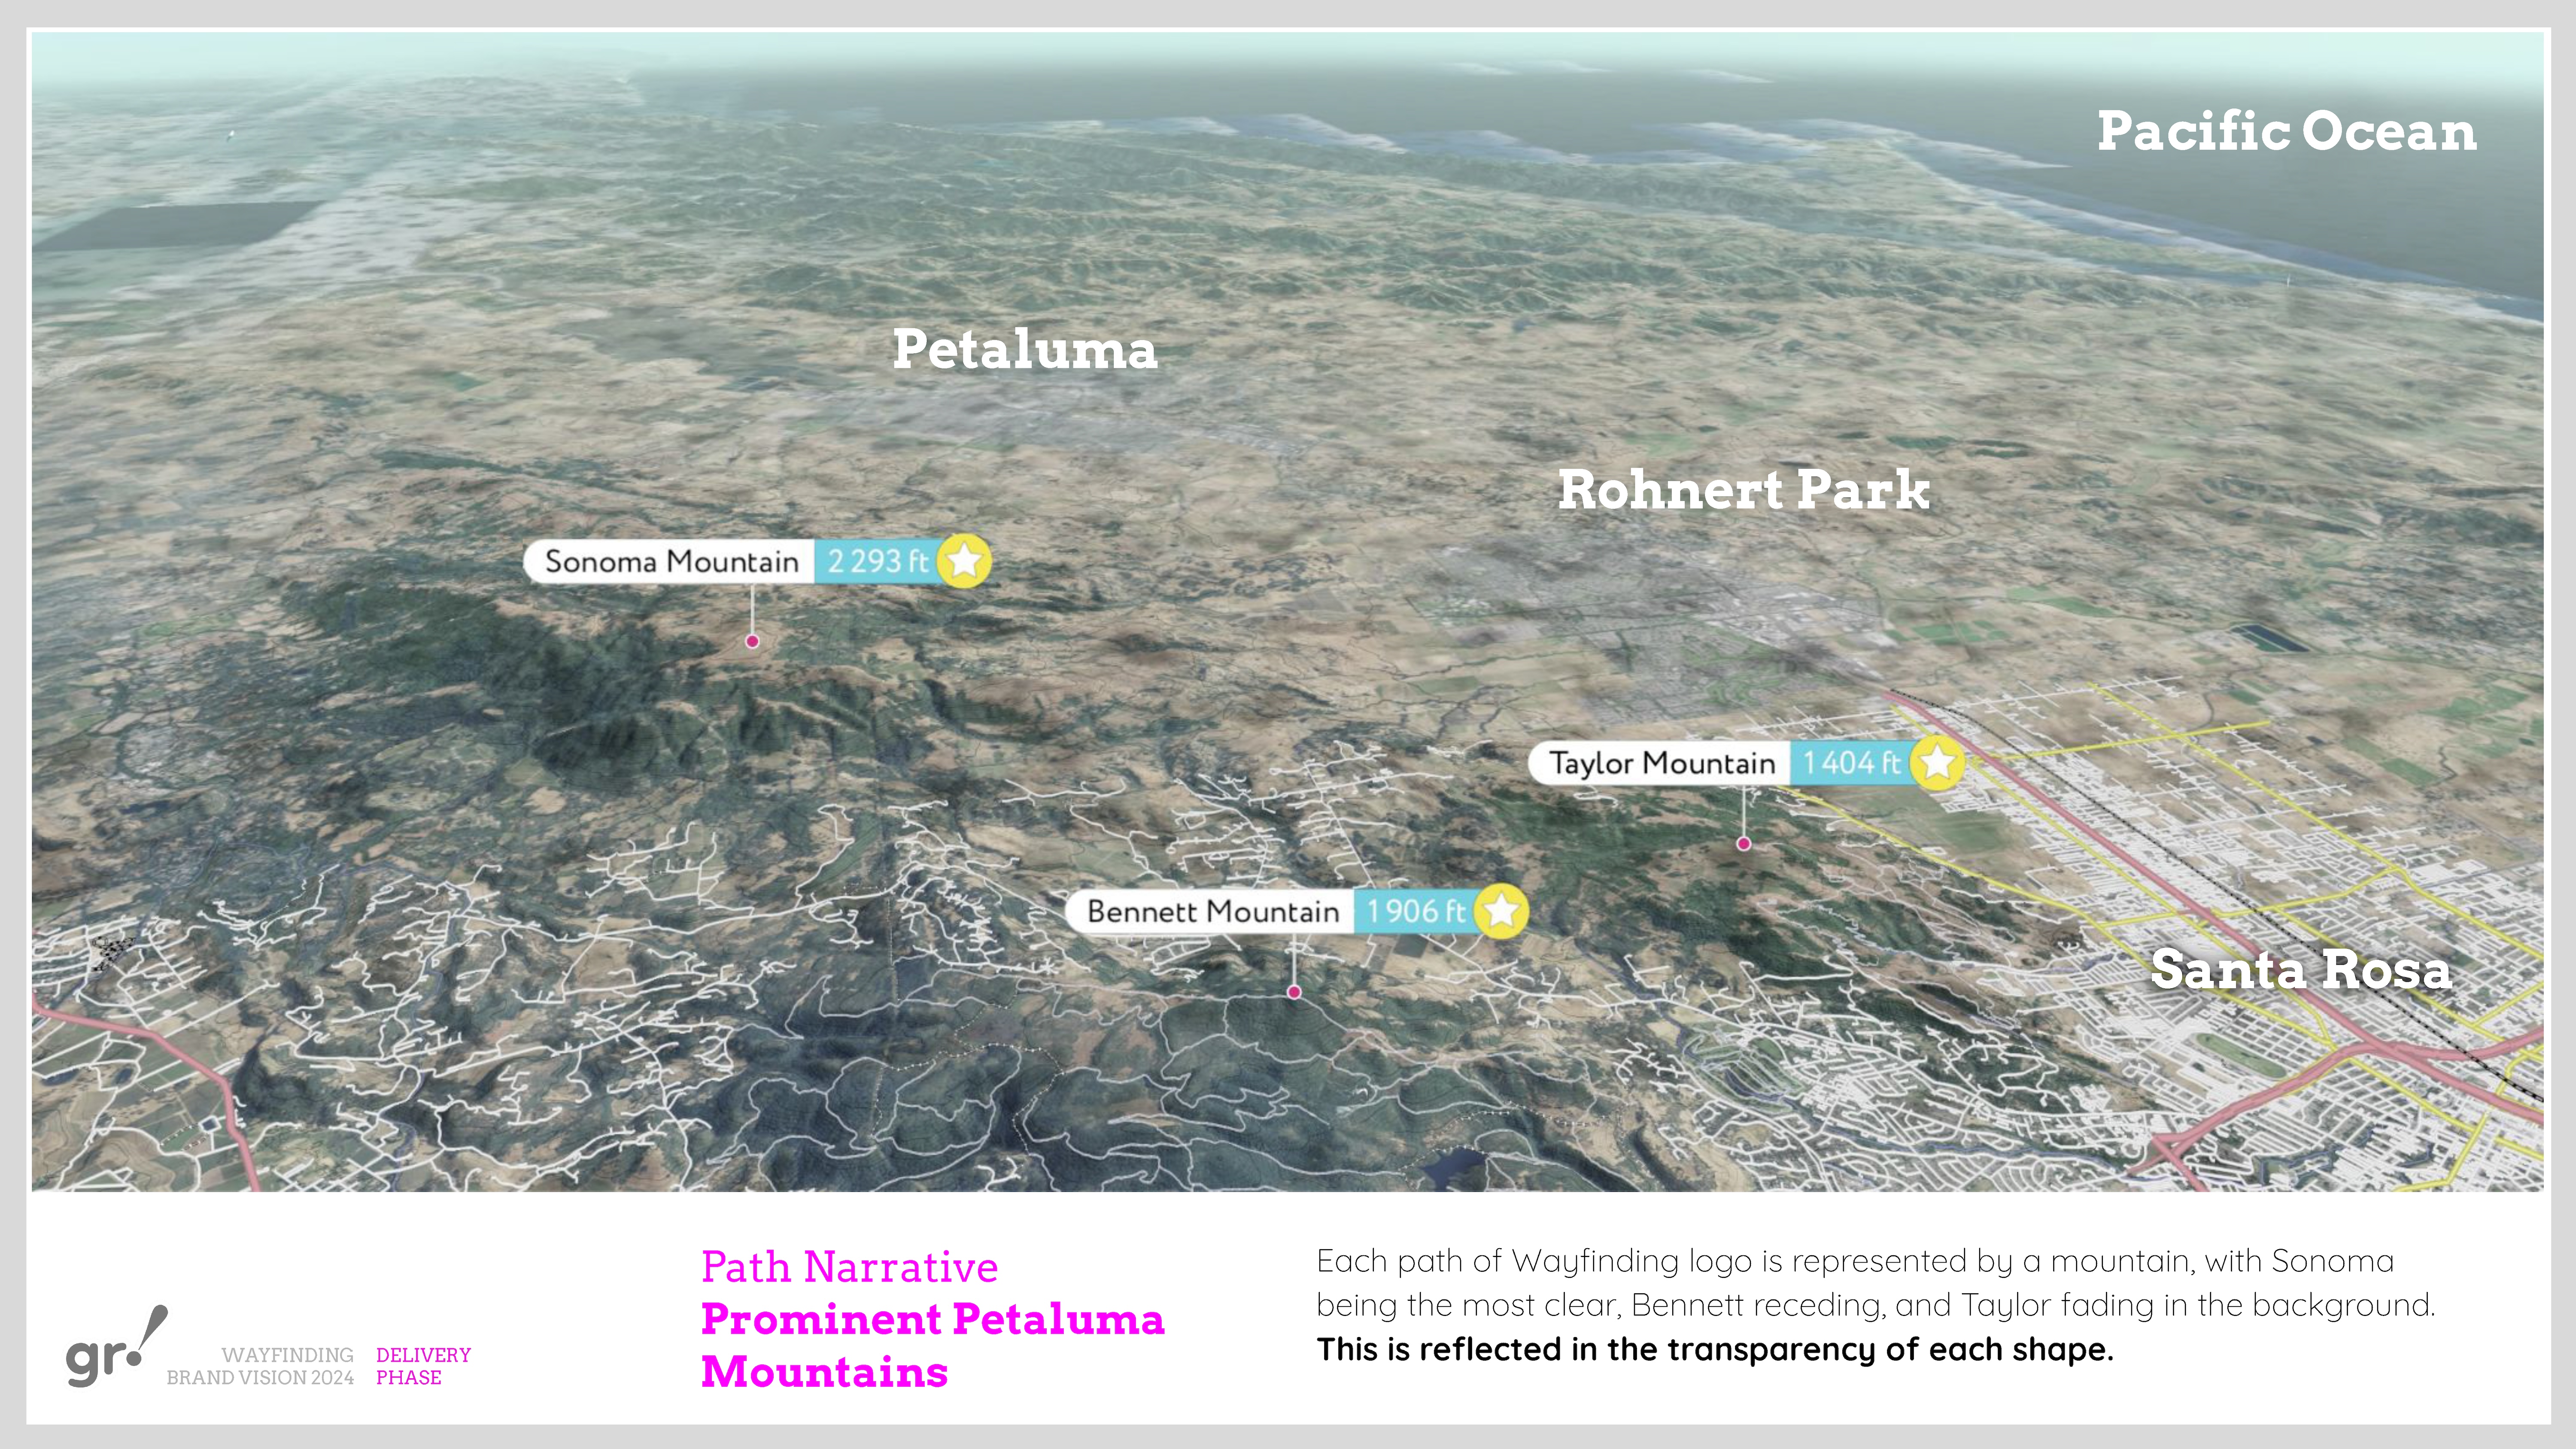Click the star icon beside Sonoma Mountain

964,561
